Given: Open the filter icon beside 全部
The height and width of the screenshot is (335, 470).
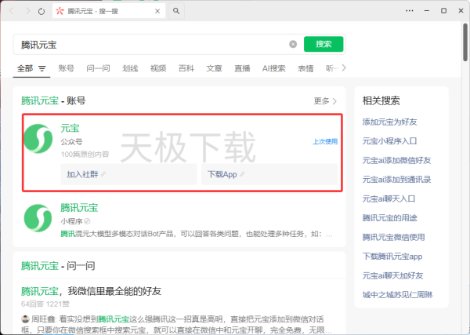Looking at the screenshot, I should 42,69.
